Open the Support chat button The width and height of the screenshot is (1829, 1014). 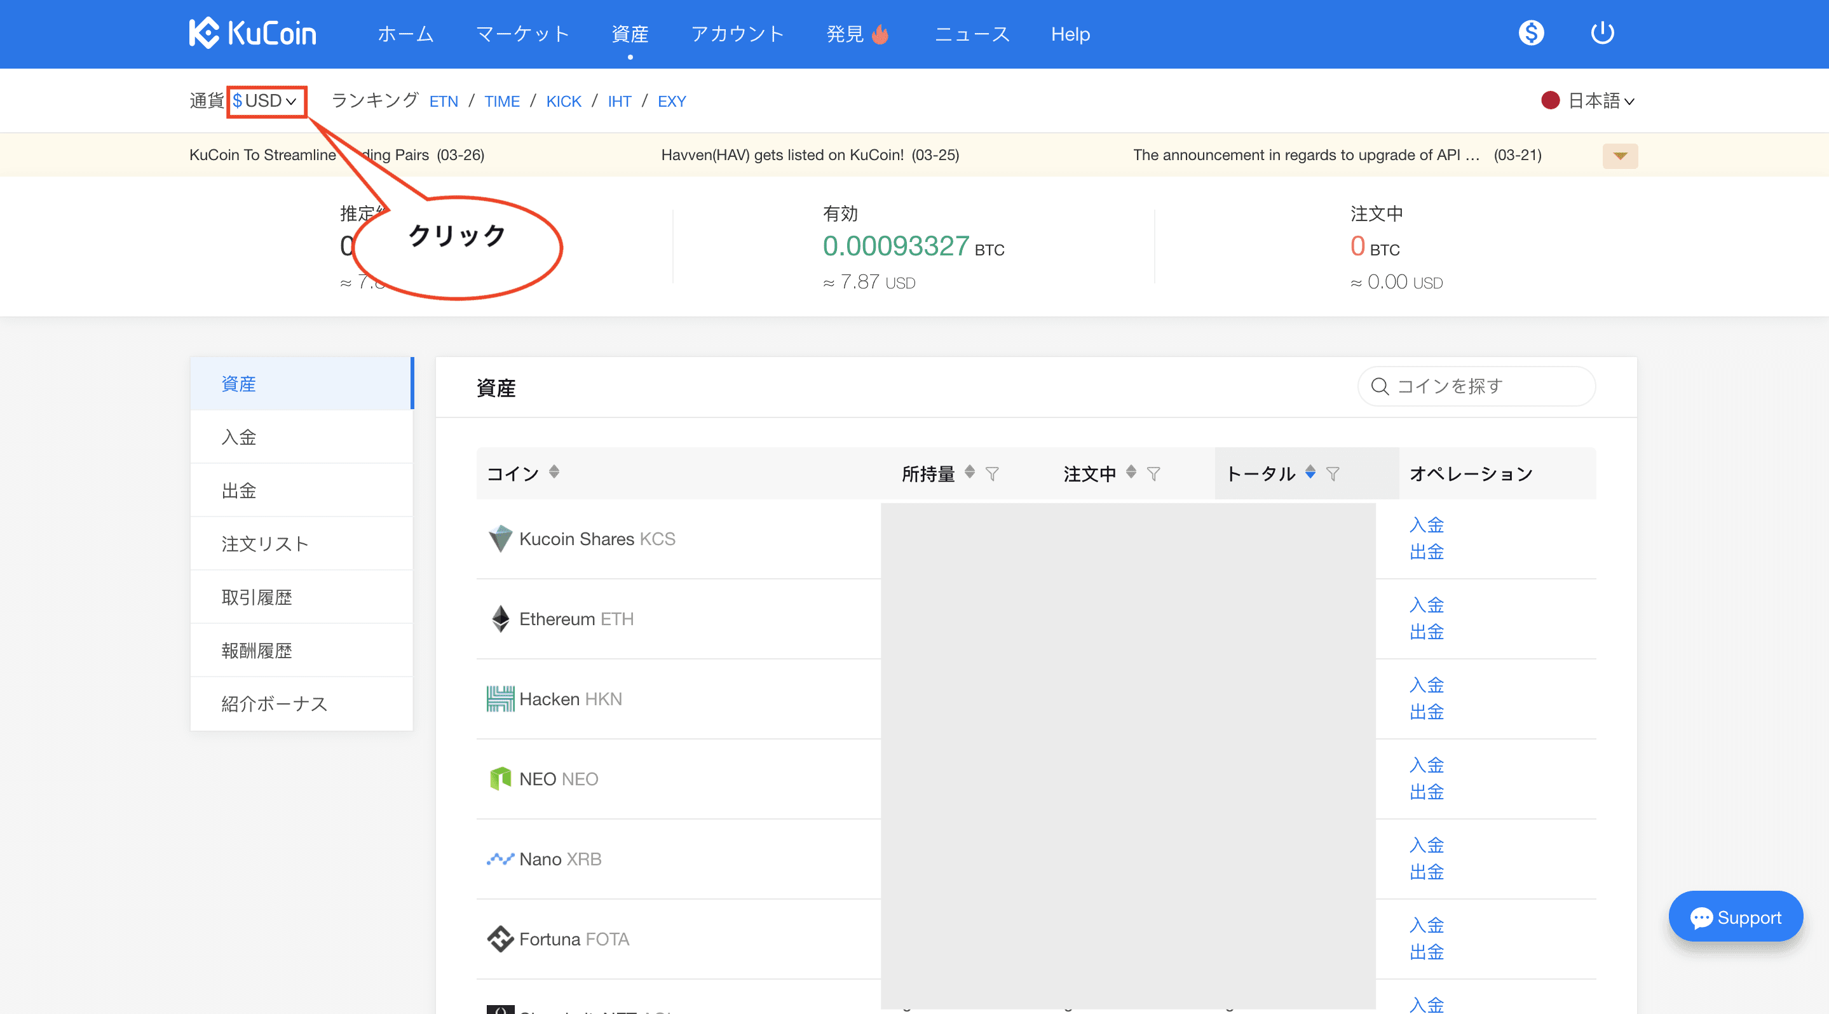pyautogui.click(x=1734, y=917)
